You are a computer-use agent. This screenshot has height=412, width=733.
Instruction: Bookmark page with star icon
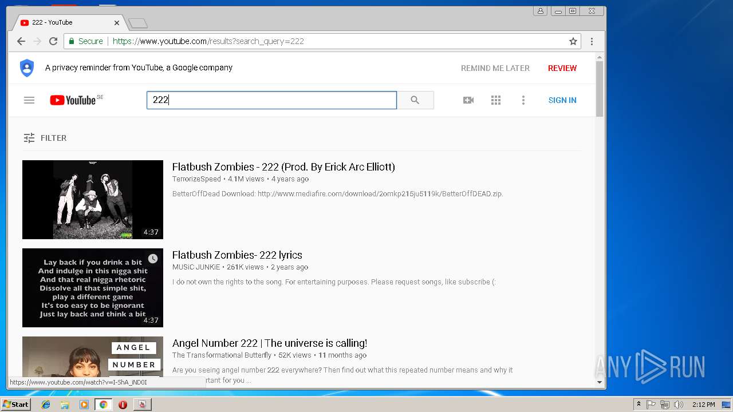click(x=573, y=41)
